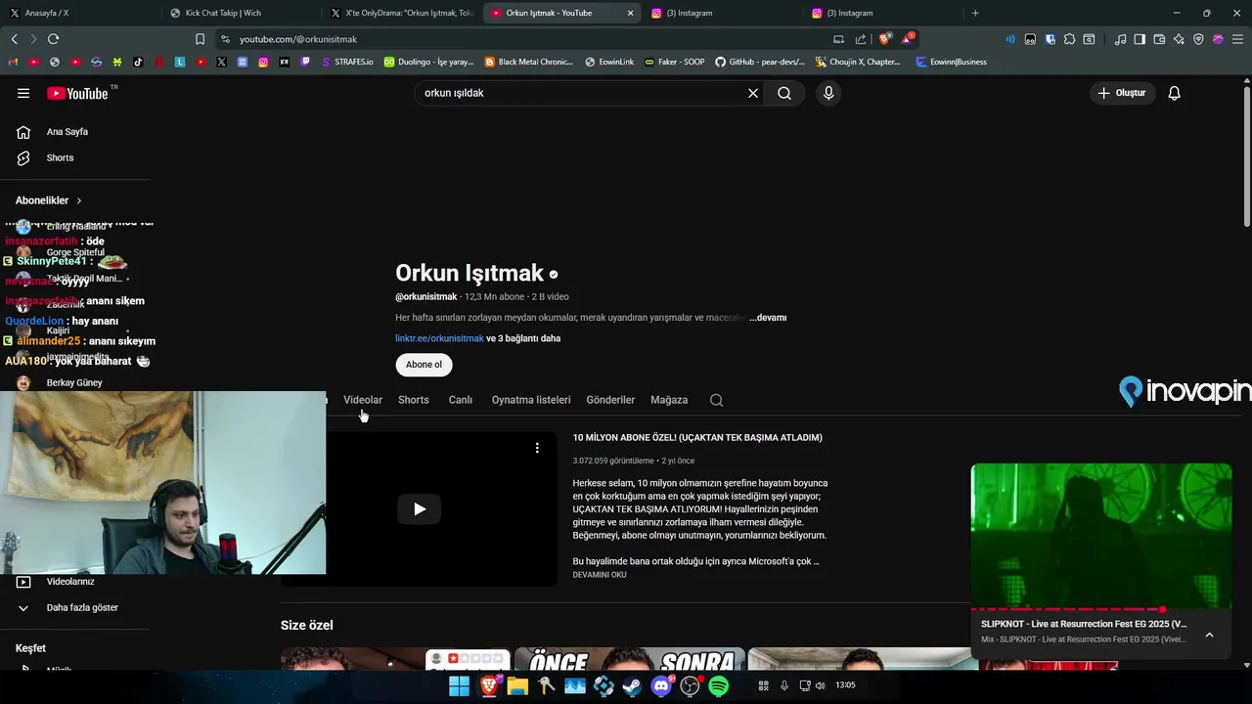
Task: Click the Oluştur create button
Action: click(x=1122, y=93)
